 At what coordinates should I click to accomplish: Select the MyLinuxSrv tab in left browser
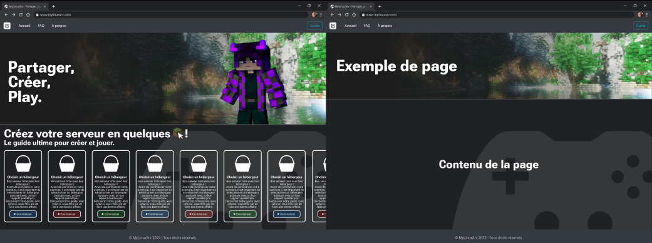click(x=26, y=6)
